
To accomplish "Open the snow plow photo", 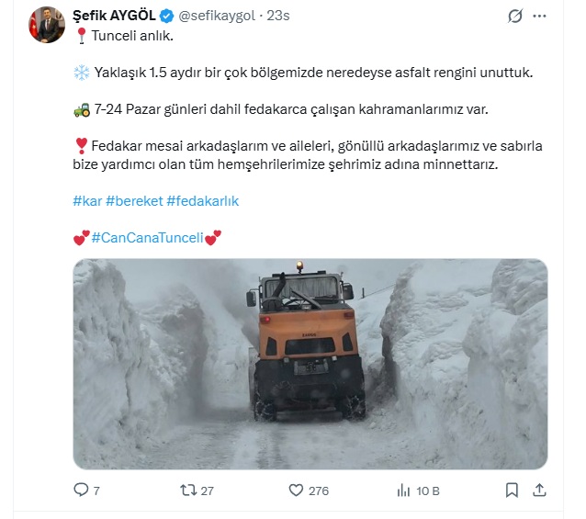I will (310, 364).
